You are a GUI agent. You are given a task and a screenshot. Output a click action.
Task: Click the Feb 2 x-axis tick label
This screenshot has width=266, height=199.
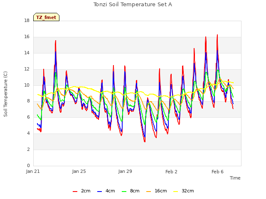point(171,172)
